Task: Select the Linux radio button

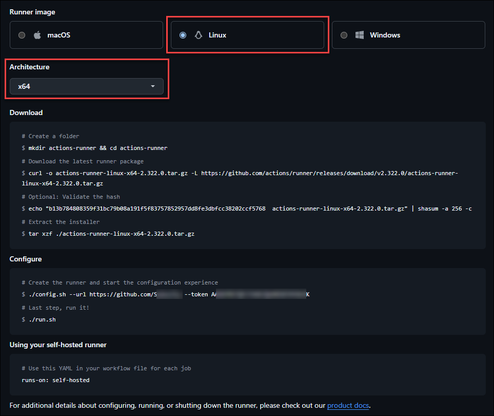Action: click(x=183, y=35)
